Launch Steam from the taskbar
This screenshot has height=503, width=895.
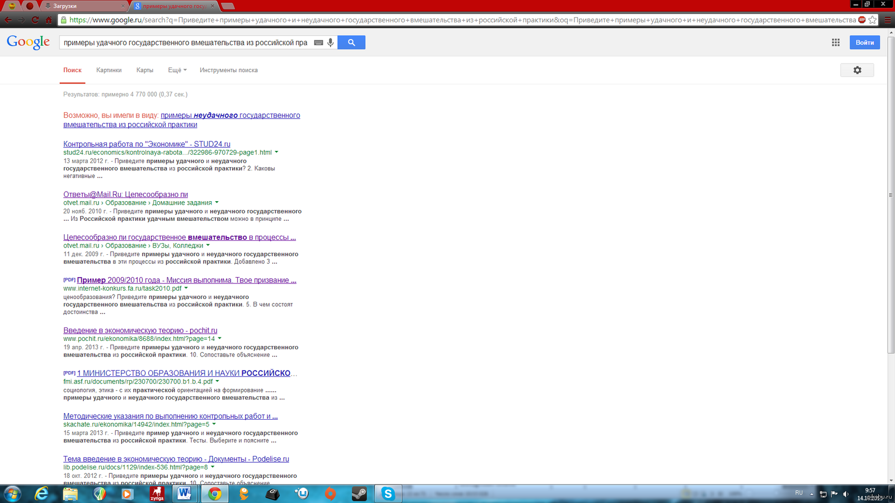359,493
